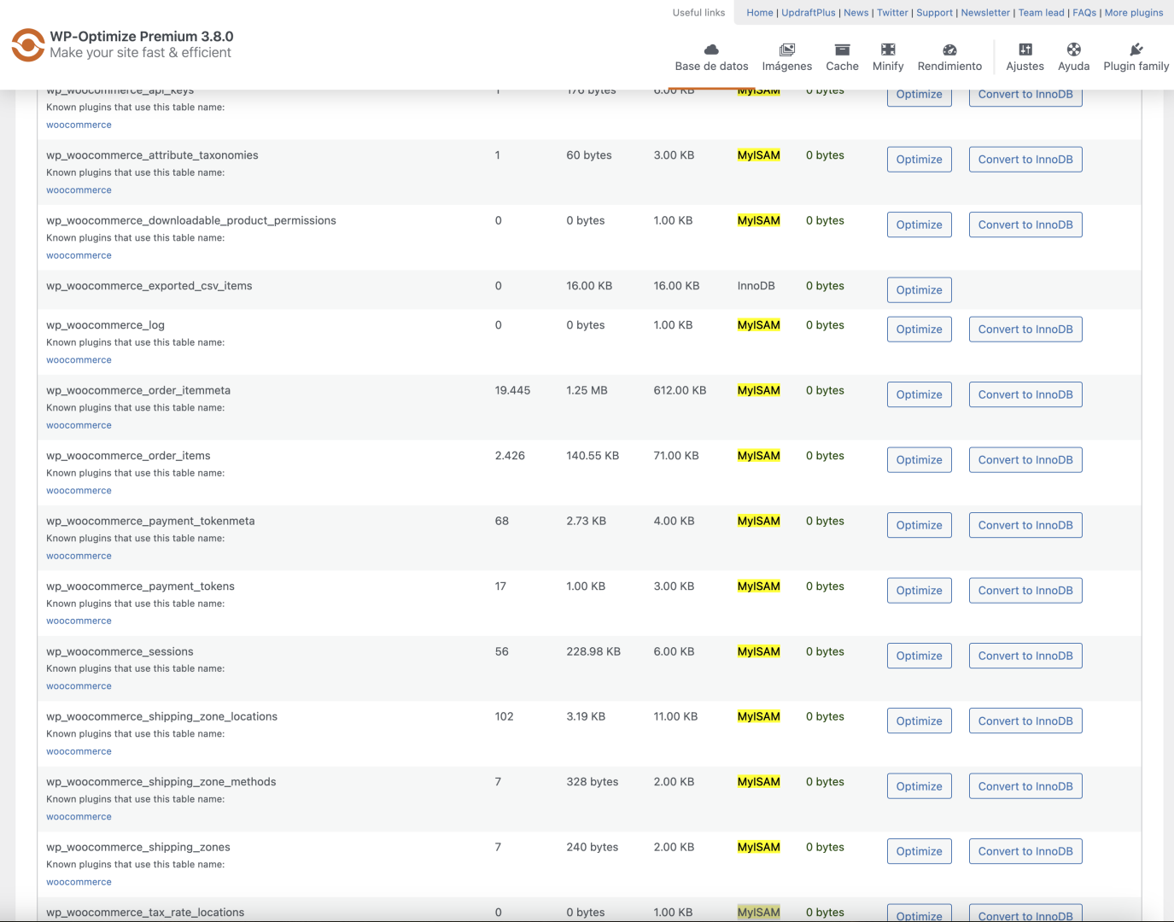Convert wp_woocommerce_log to InnoDB
The height and width of the screenshot is (922, 1174).
coord(1025,330)
